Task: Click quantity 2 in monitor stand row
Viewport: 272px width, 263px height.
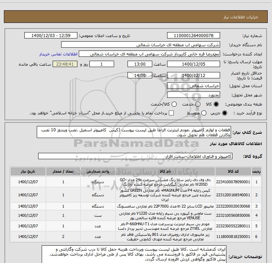Action: (63, 237)
